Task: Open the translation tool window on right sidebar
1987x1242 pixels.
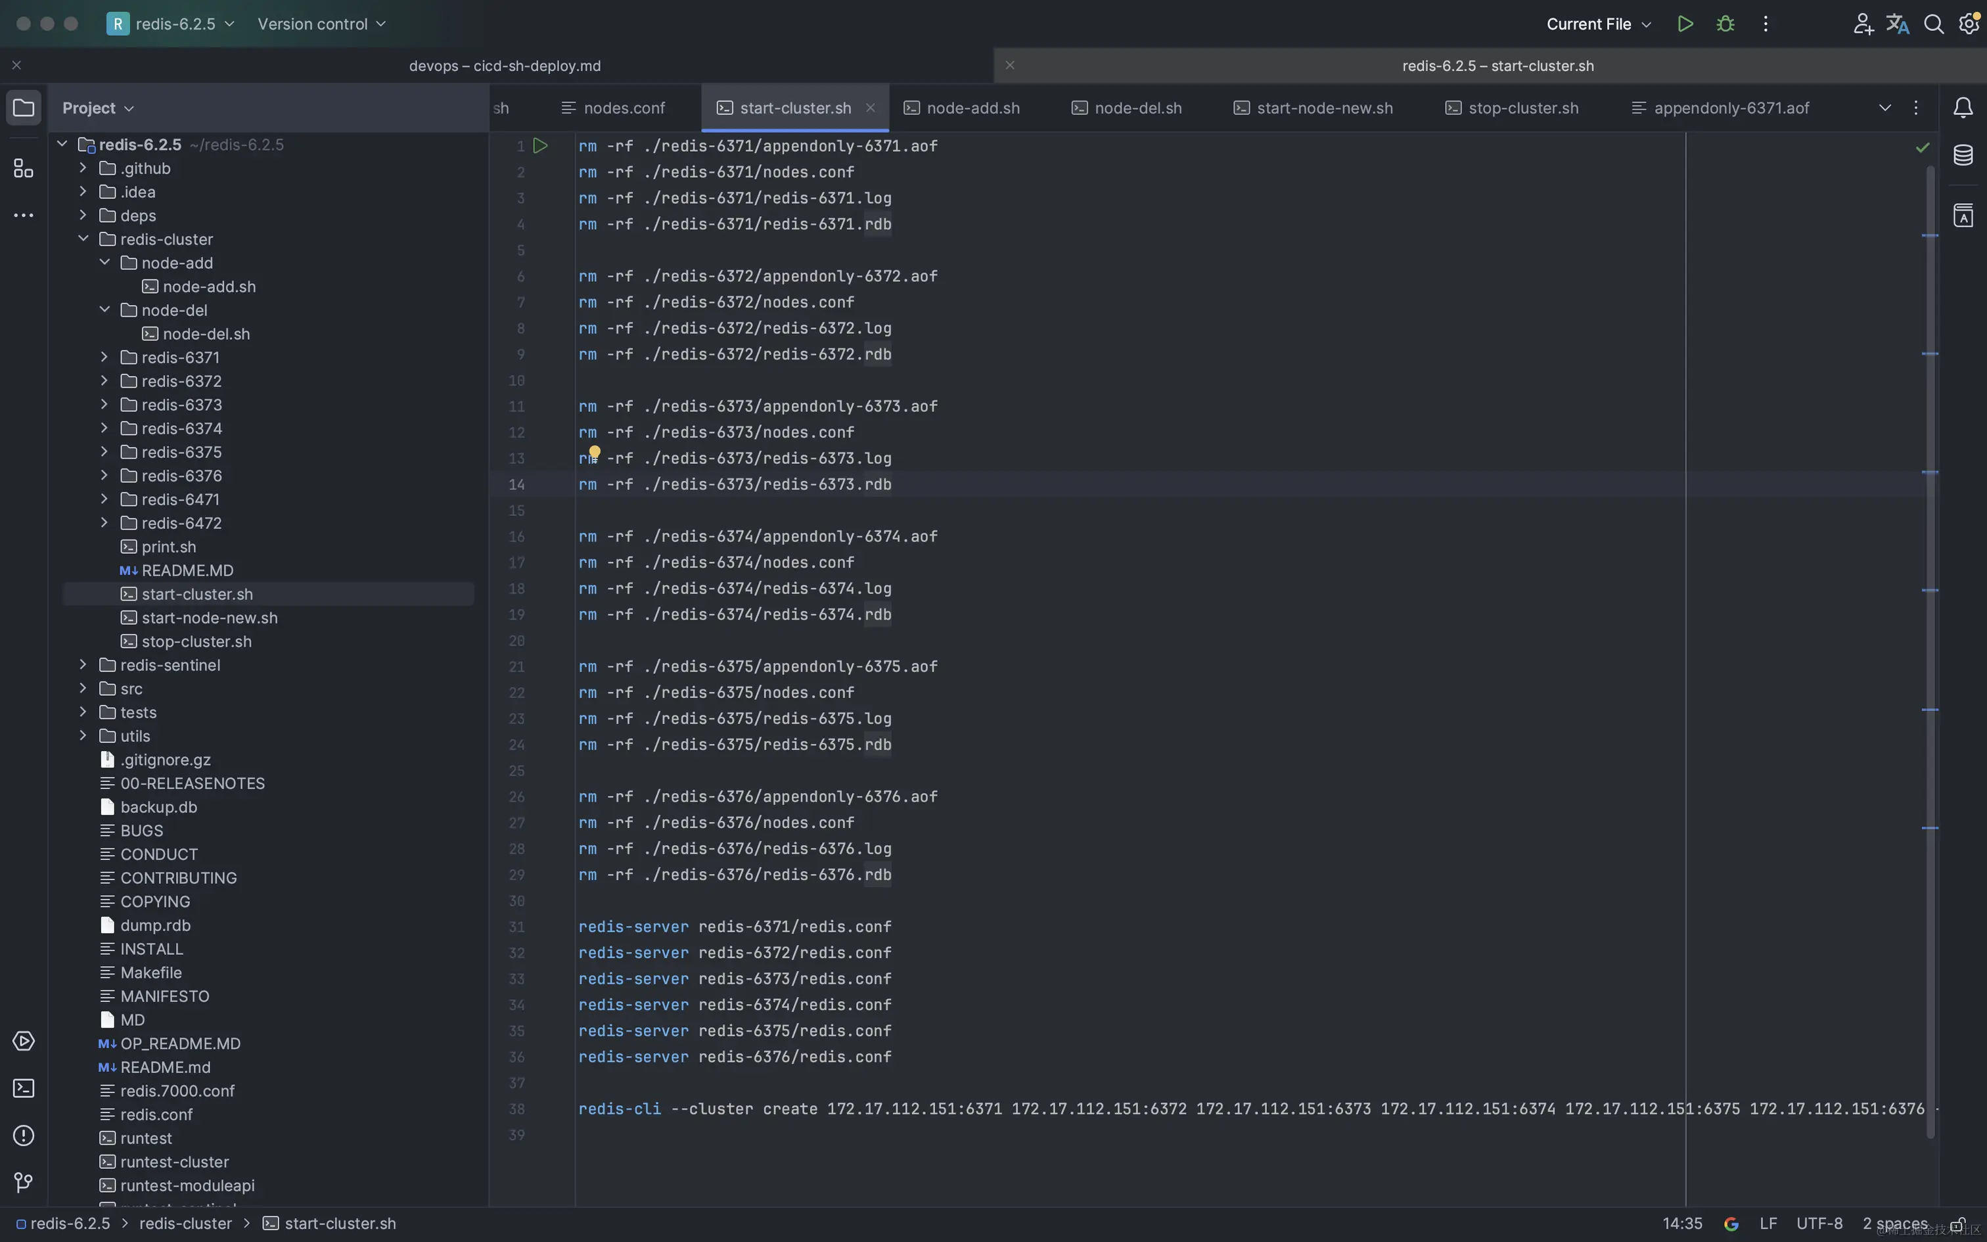Action: pyautogui.click(x=1963, y=216)
